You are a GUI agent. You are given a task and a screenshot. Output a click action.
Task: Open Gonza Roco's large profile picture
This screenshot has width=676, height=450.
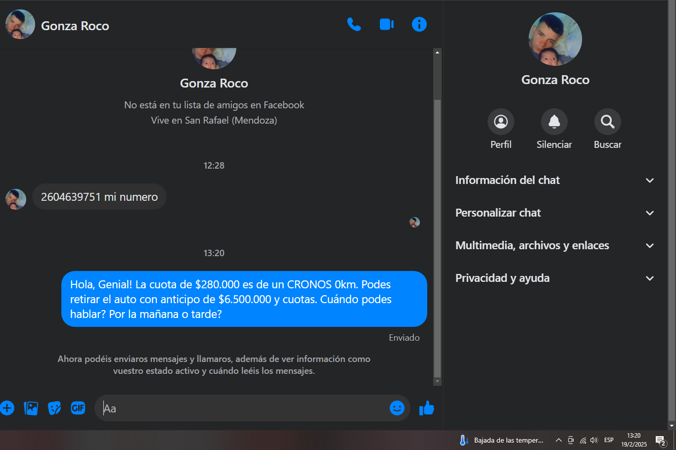(x=555, y=40)
